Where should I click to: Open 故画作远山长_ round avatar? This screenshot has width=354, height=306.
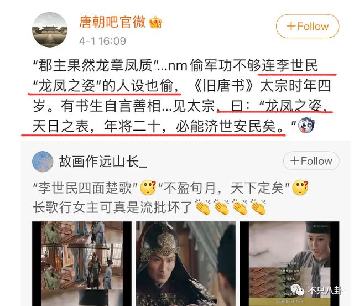43,162
